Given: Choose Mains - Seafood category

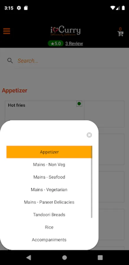Looking at the screenshot, I should click(49, 177).
